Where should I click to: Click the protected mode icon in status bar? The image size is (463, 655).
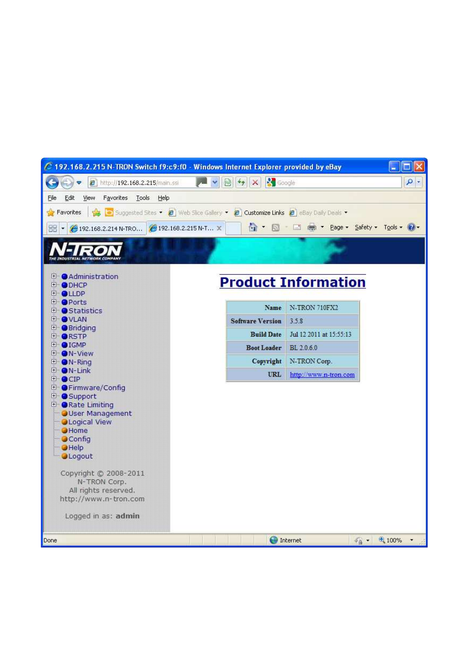[x=359, y=540]
